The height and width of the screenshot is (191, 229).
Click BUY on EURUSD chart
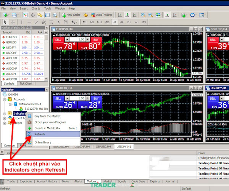pyautogui.click(x=96, y=40)
